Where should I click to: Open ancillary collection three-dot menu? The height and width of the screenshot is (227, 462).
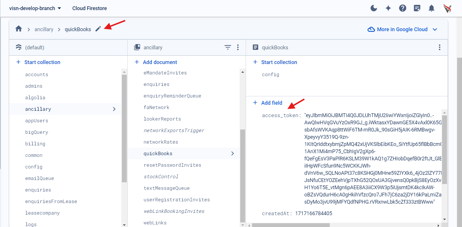(x=238, y=47)
